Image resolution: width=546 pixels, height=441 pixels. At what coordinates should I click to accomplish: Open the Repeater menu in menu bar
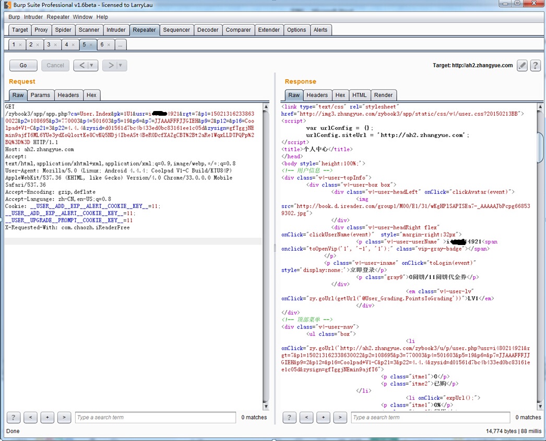click(x=58, y=17)
